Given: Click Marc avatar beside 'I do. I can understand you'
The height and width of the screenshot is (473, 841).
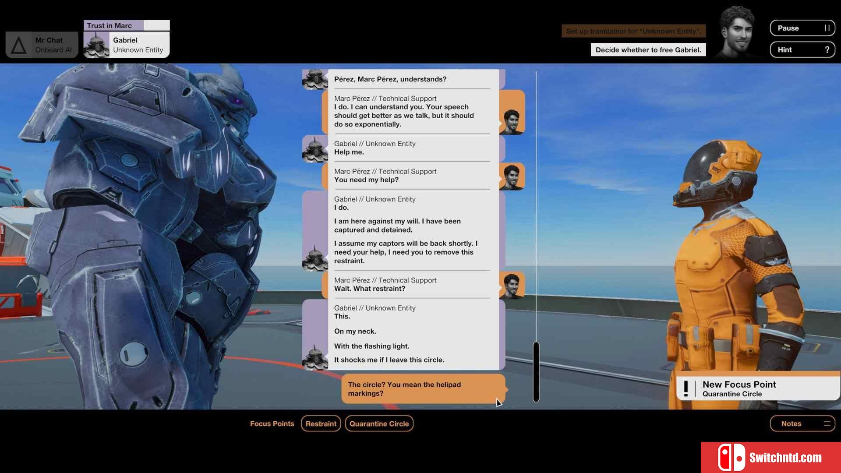Looking at the screenshot, I should [512, 121].
